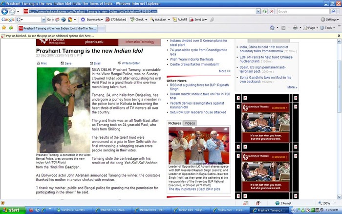Open Google toolbar Settings

[330, 20]
